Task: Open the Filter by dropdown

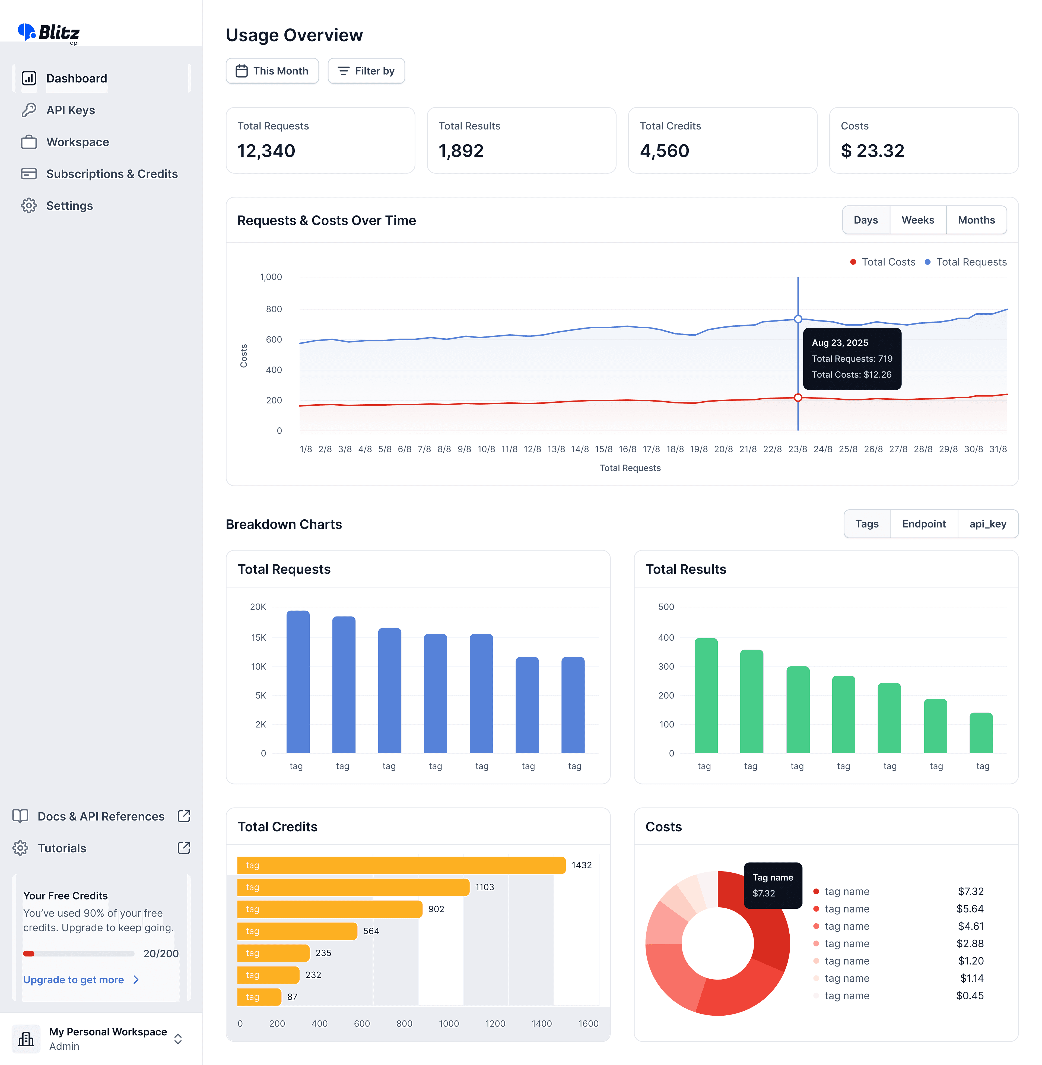Action: 366,71
